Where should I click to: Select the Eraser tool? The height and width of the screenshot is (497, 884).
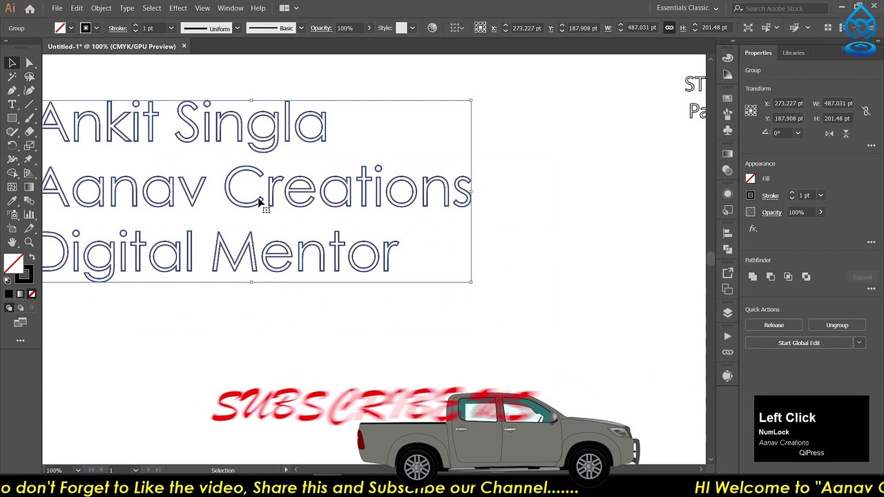pos(29,132)
